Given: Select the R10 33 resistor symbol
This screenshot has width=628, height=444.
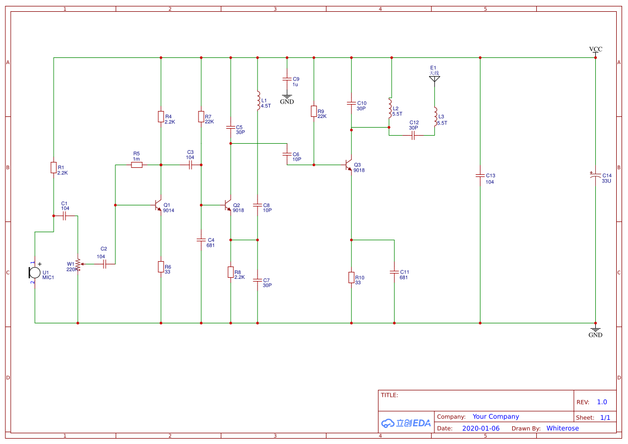Looking at the screenshot, I should [x=351, y=277].
